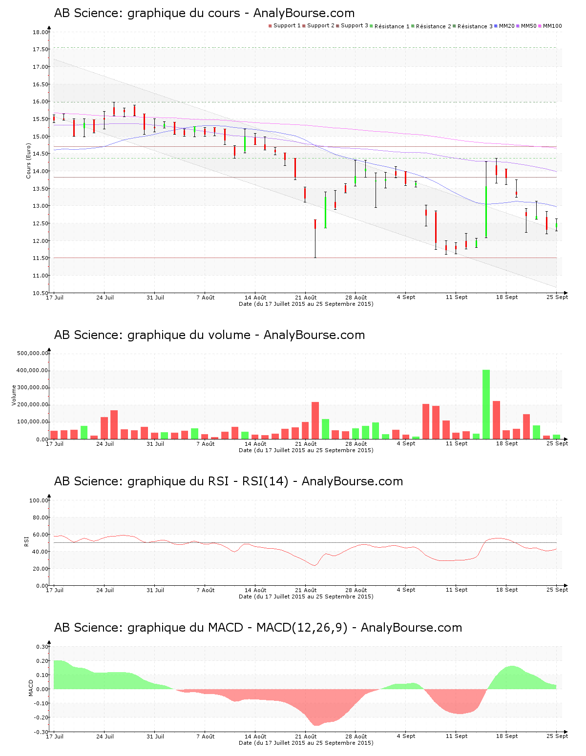Click '24 Juil' on the price chart axis
Image resolution: width=586 pixels, height=756 pixels.
click(x=105, y=298)
